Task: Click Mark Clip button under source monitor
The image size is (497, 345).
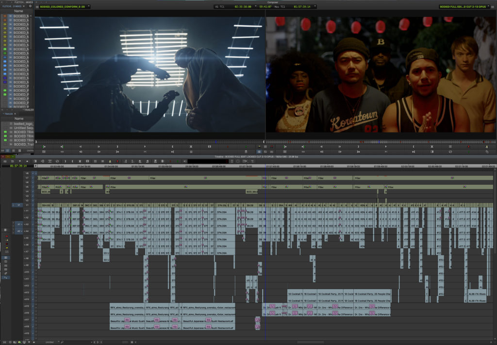Action: [191, 147]
